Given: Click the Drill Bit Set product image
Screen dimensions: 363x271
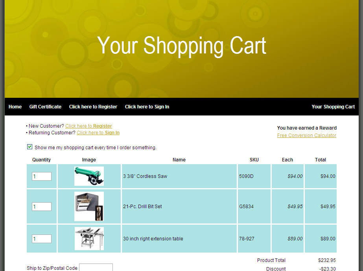Looking at the screenshot, I should (89, 207).
